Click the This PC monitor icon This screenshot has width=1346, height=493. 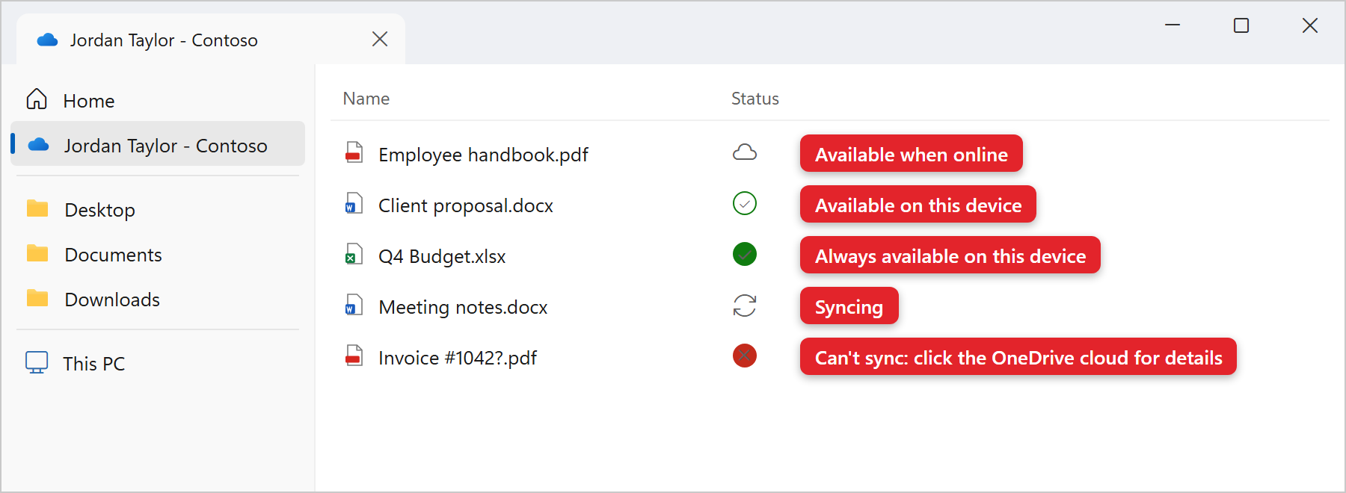coord(37,362)
